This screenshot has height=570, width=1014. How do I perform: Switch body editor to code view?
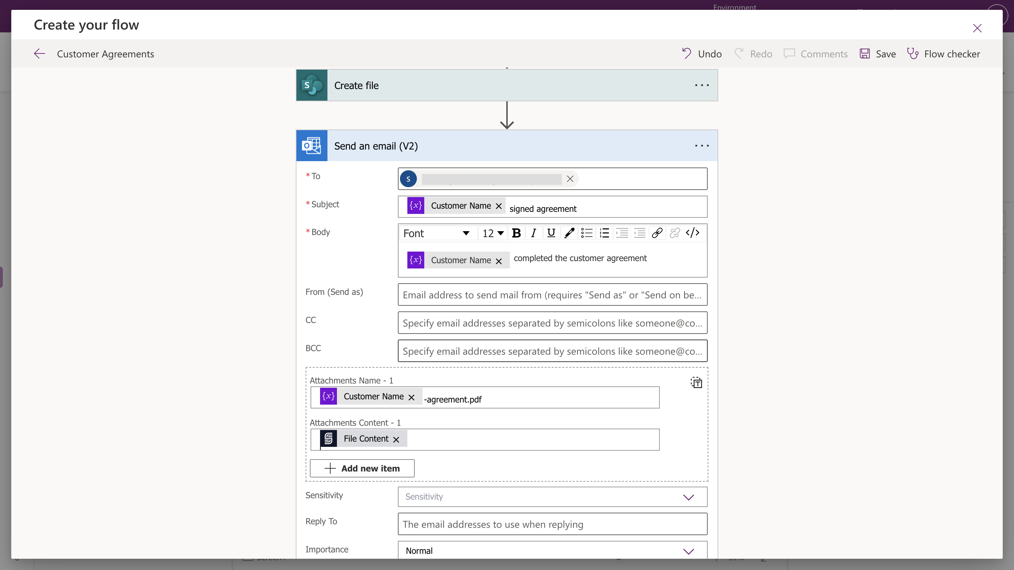(693, 233)
